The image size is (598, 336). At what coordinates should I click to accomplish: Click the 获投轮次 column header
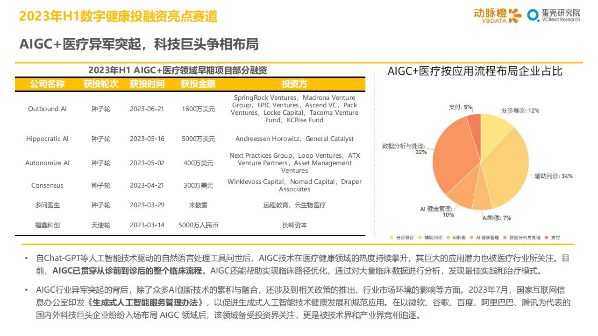(101, 84)
